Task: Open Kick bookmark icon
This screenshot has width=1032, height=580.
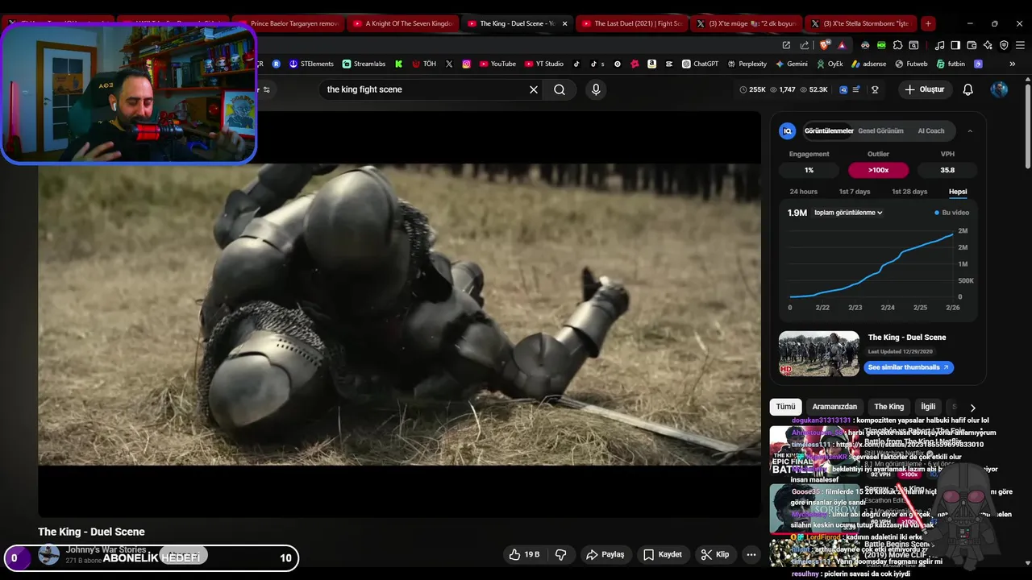Action: click(398, 64)
